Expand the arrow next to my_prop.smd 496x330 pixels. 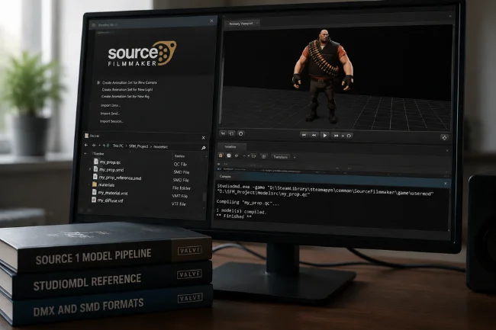[x=90, y=170]
